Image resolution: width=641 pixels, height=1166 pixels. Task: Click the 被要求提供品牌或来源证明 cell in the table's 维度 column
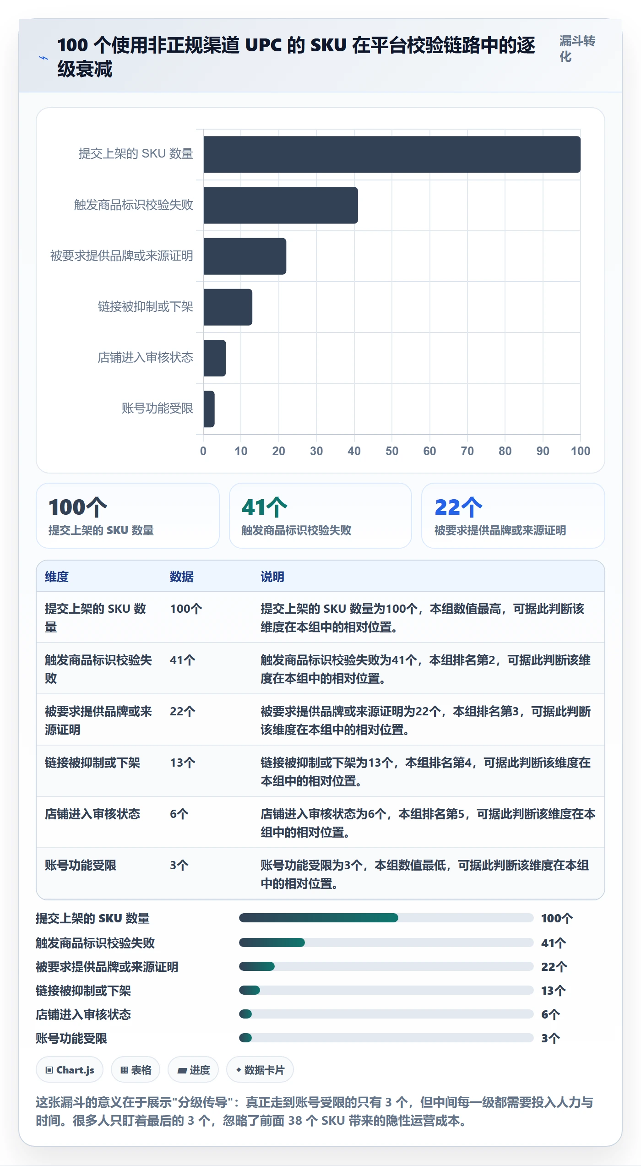click(98, 720)
